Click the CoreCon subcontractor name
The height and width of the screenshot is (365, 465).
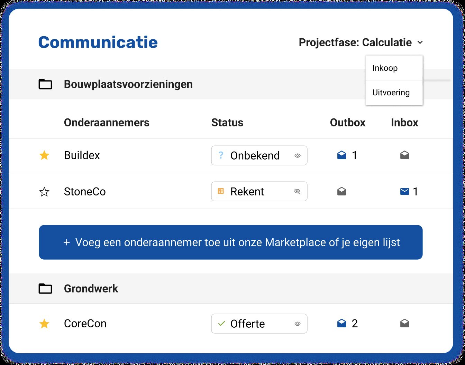point(85,324)
